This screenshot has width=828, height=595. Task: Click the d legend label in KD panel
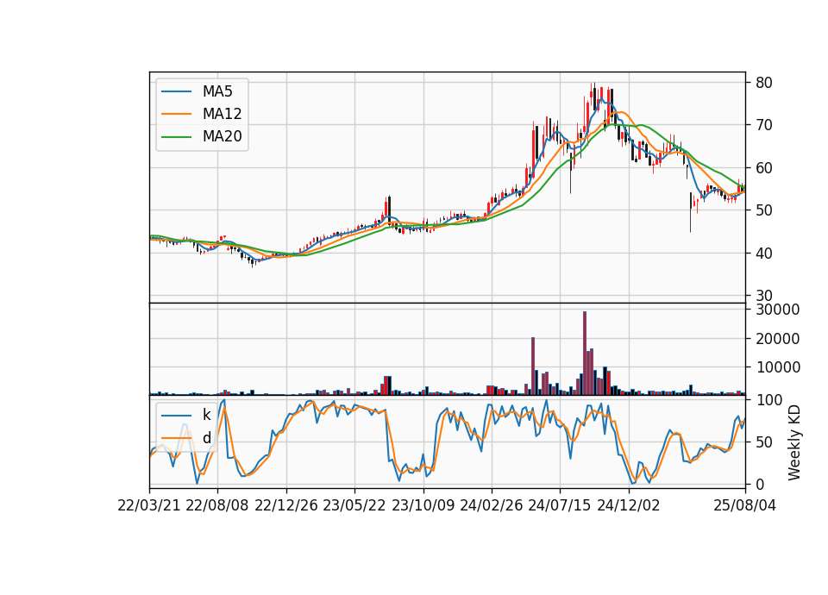pos(206,438)
